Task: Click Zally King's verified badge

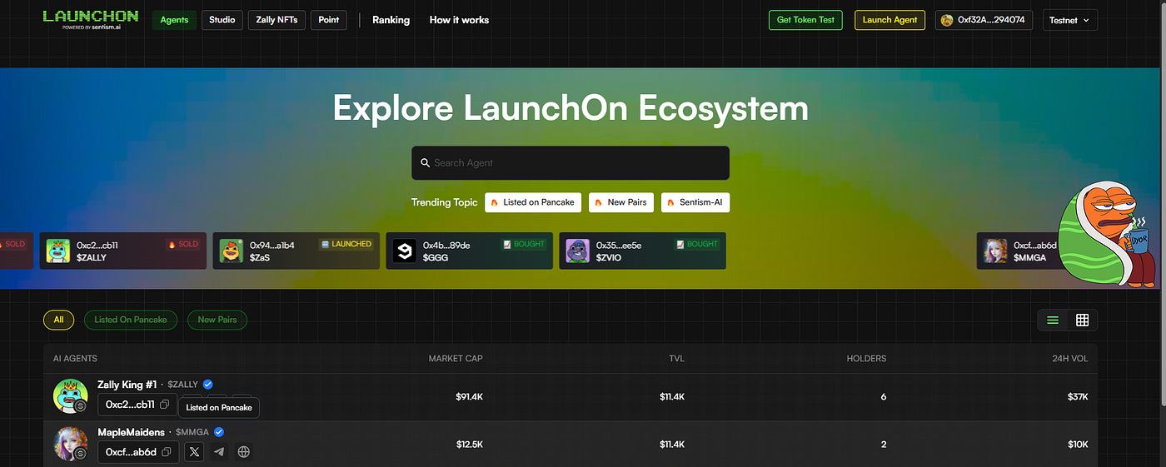Action: click(x=208, y=385)
